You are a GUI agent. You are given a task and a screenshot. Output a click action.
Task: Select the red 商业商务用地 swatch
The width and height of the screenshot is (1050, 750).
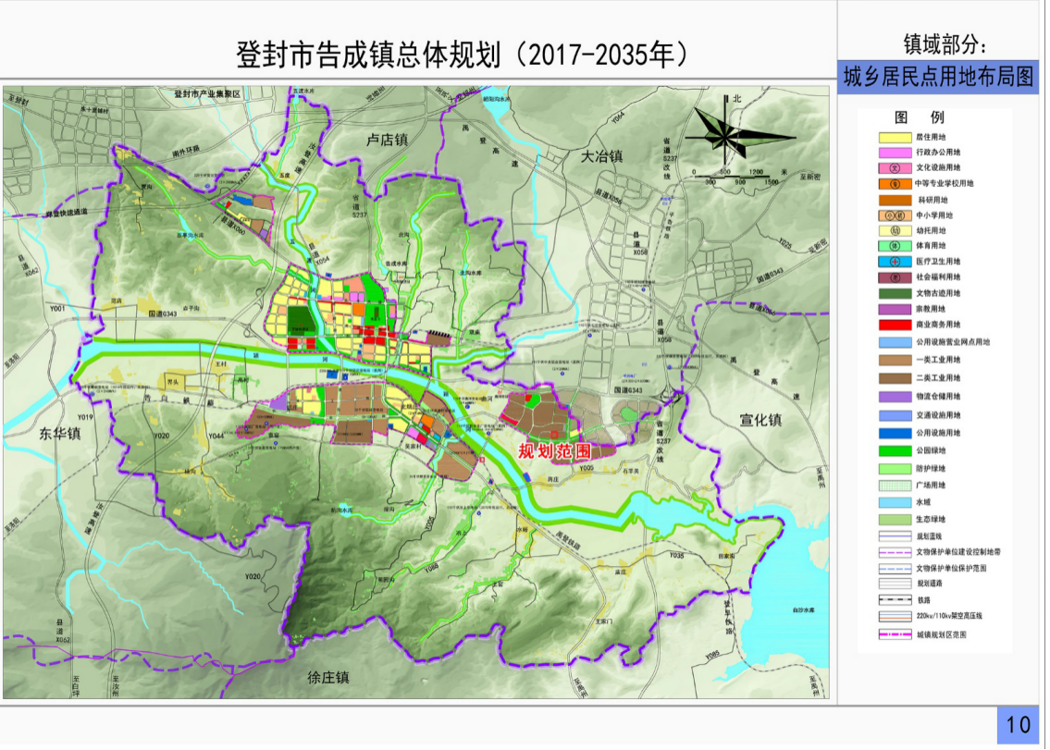895,326
